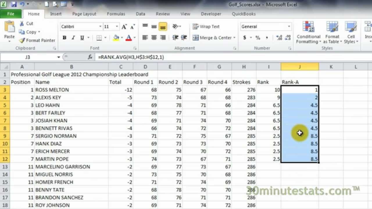Open Format as Table gallery
Viewport: 372px width, 209px height.
click(332, 33)
